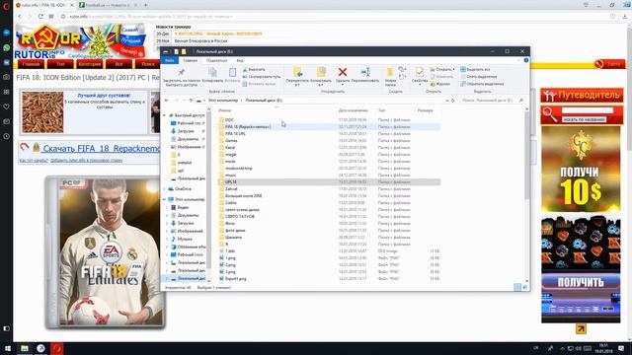Open Главная in the Rutor site menu
The width and height of the screenshot is (632, 355).
(31, 64)
